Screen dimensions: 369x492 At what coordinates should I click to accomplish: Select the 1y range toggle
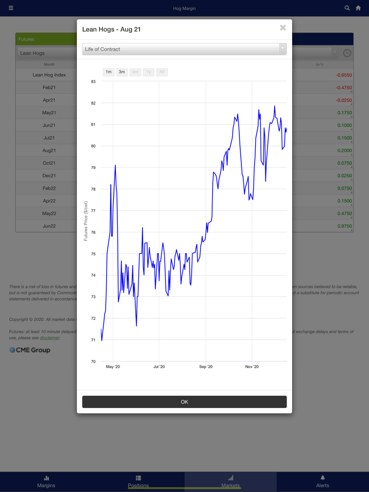(148, 72)
